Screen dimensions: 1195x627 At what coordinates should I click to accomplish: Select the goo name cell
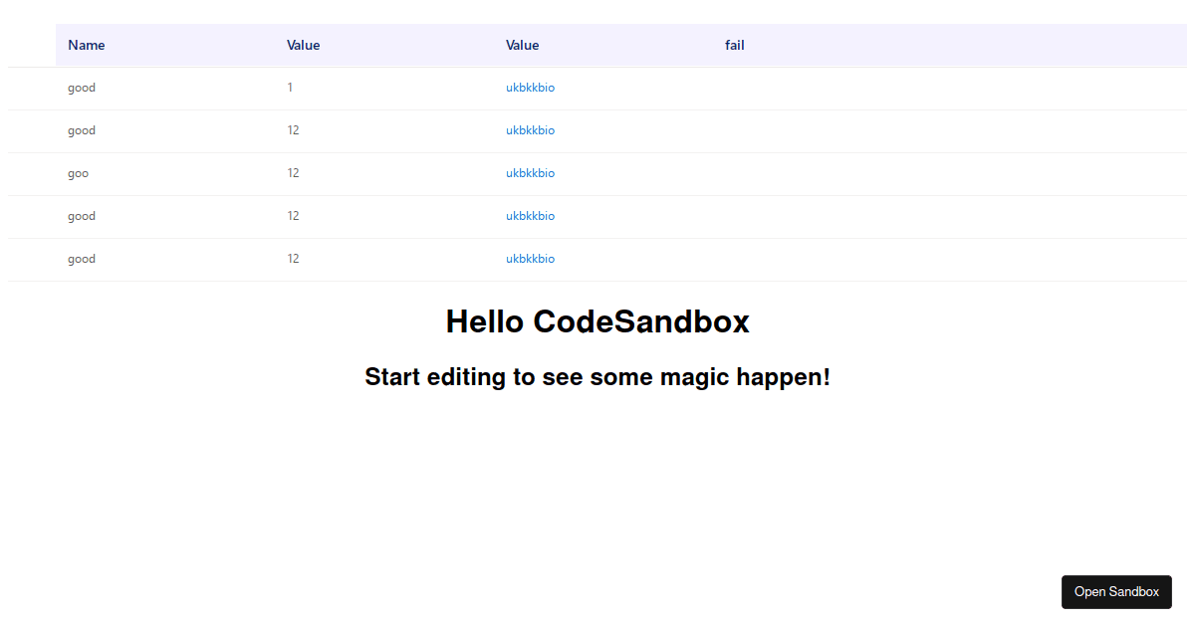78,173
